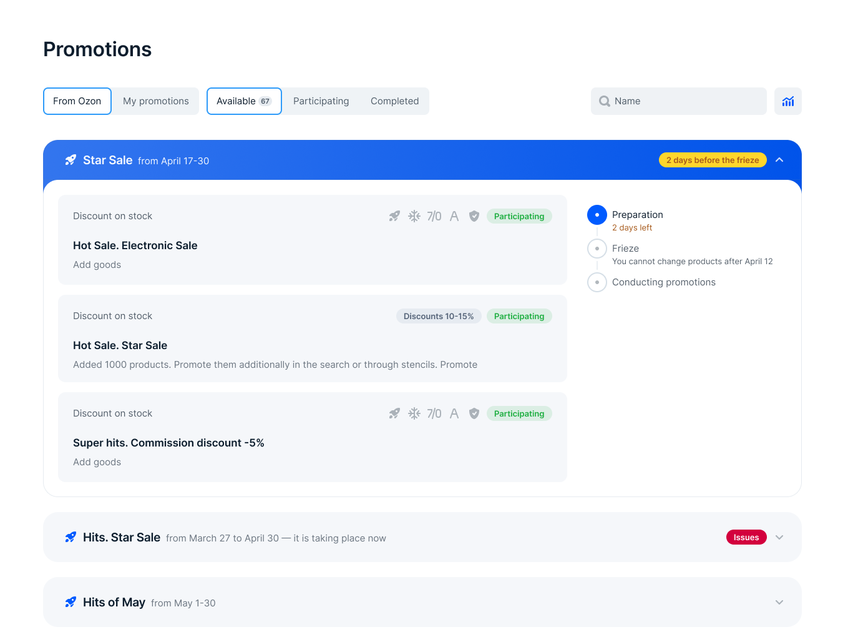Click the Promote link in Star Sale card
This screenshot has height=642, width=843.
click(x=459, y=365)
